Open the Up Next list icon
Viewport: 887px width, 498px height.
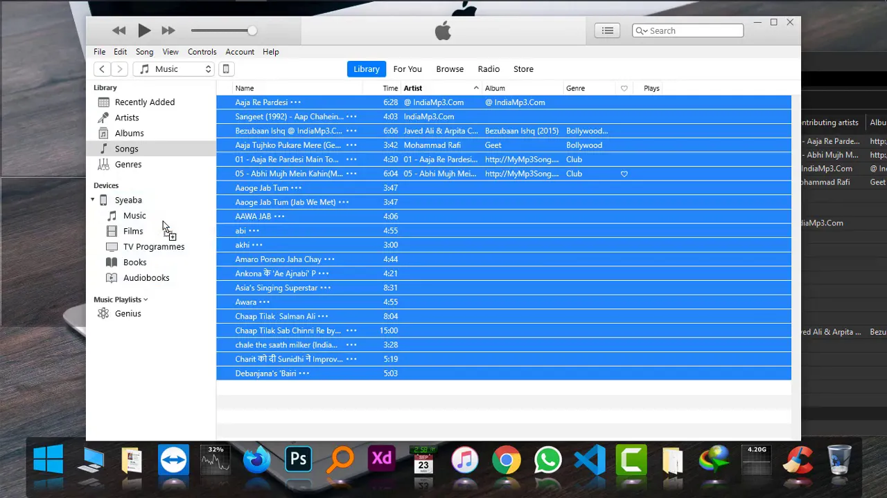pyautogui.click(x=607, y=30)
